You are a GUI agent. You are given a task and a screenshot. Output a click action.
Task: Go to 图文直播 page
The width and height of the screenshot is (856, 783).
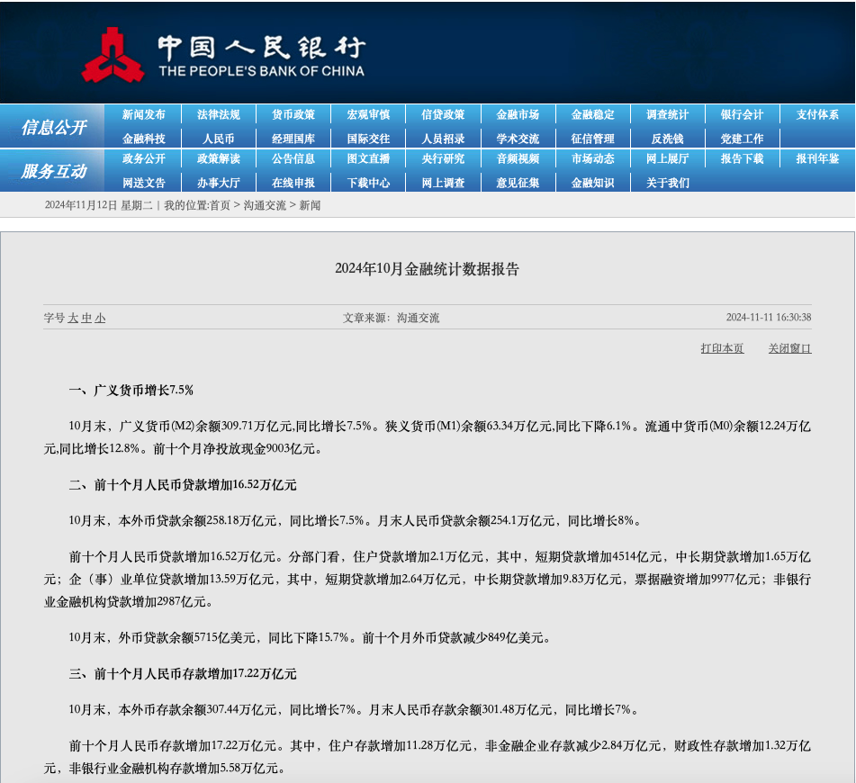tap(368, 159)
